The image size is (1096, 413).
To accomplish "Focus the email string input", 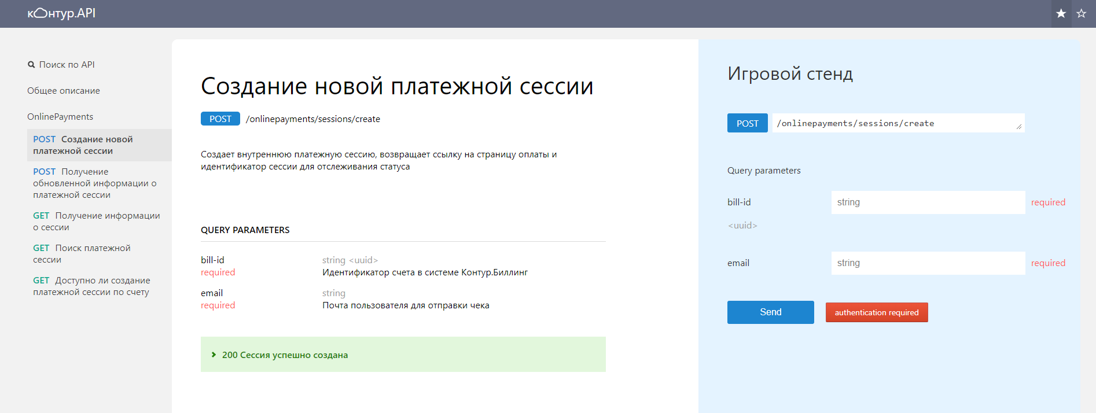I will 928,263.
